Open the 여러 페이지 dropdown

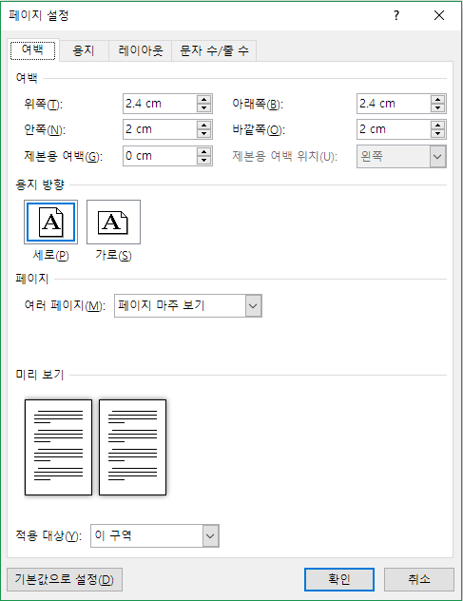188,305
